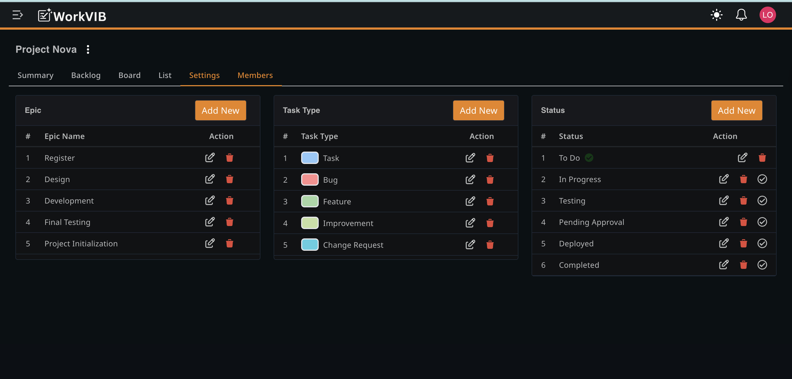Click Add New in Epic panel
This screenshot has width=792, height=379.
point(220,110)
